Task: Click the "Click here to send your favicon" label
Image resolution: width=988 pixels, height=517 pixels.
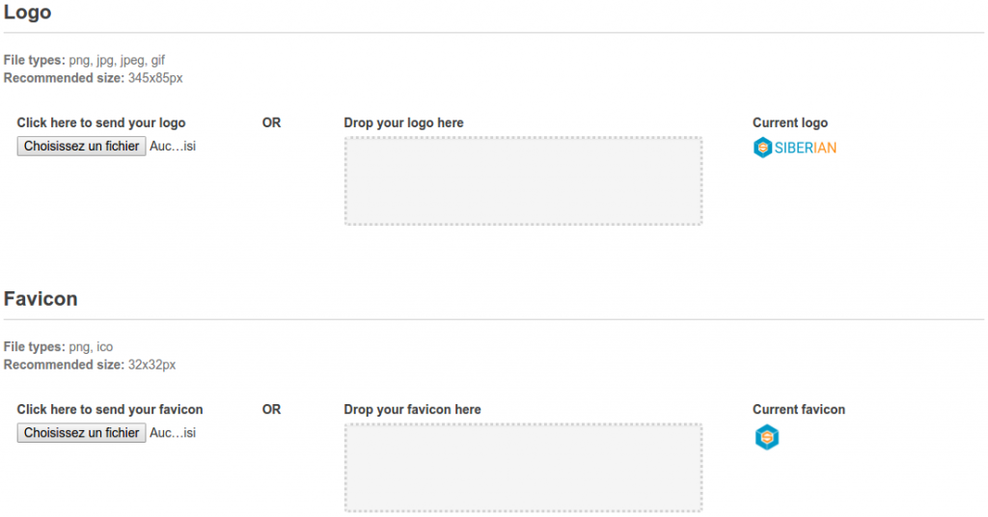Action: [x=110, y=410]
